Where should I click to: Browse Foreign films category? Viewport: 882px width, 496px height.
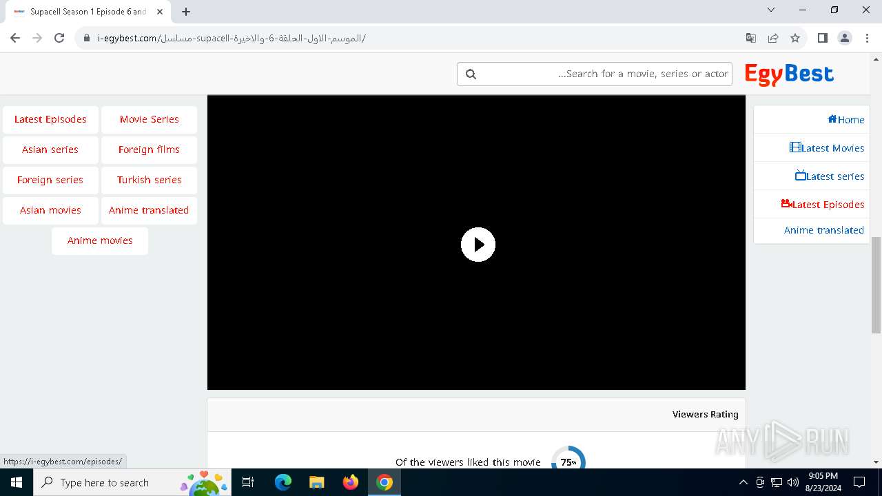pyautogui.click(x=149, y=149)
